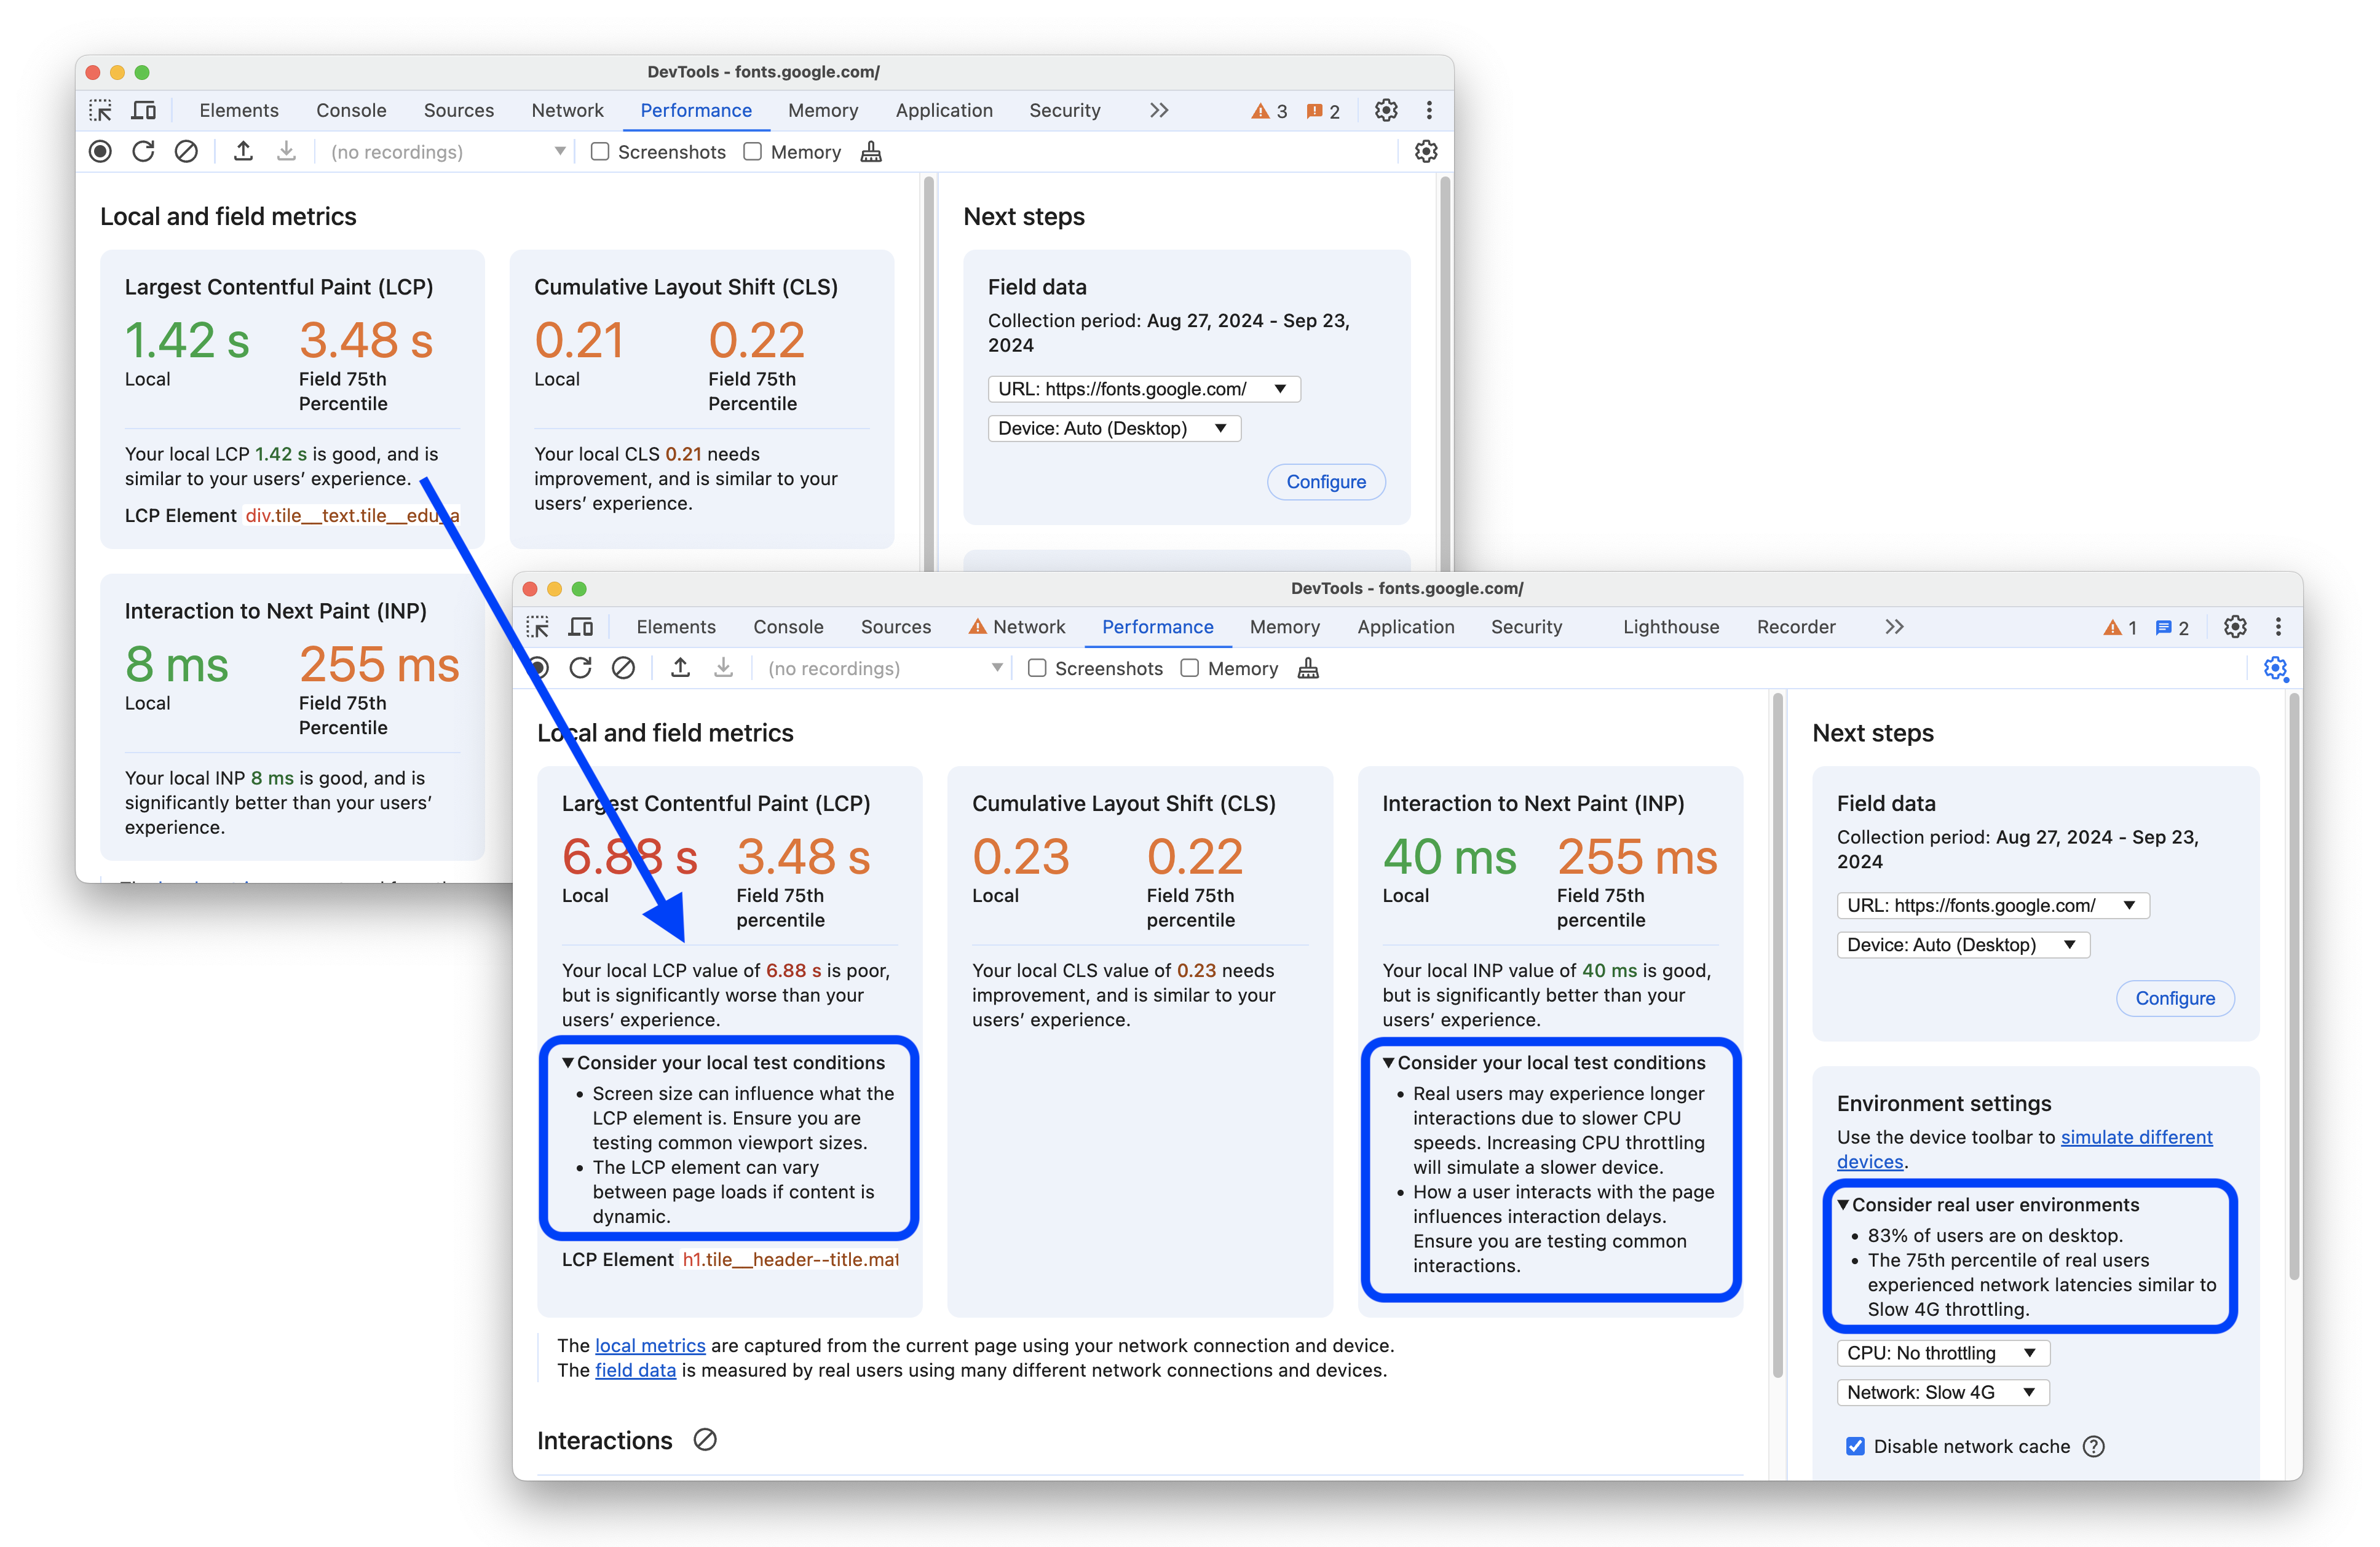Click the Configure button in Field data
The height and width of the screenshot is (1547, 2380).
(2175, 997)
